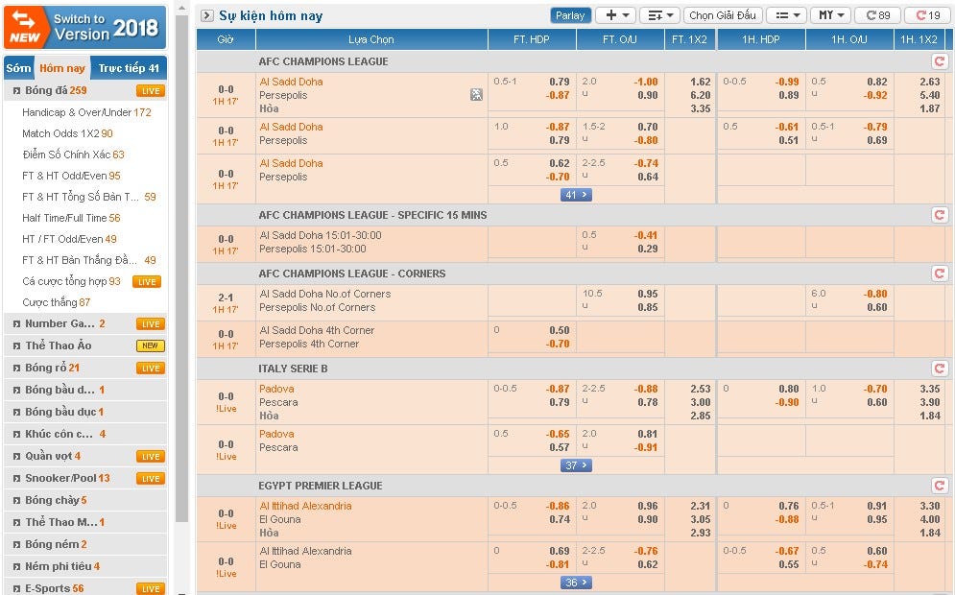Open FT & HT Odd/Even 95 market

[71, 176]
